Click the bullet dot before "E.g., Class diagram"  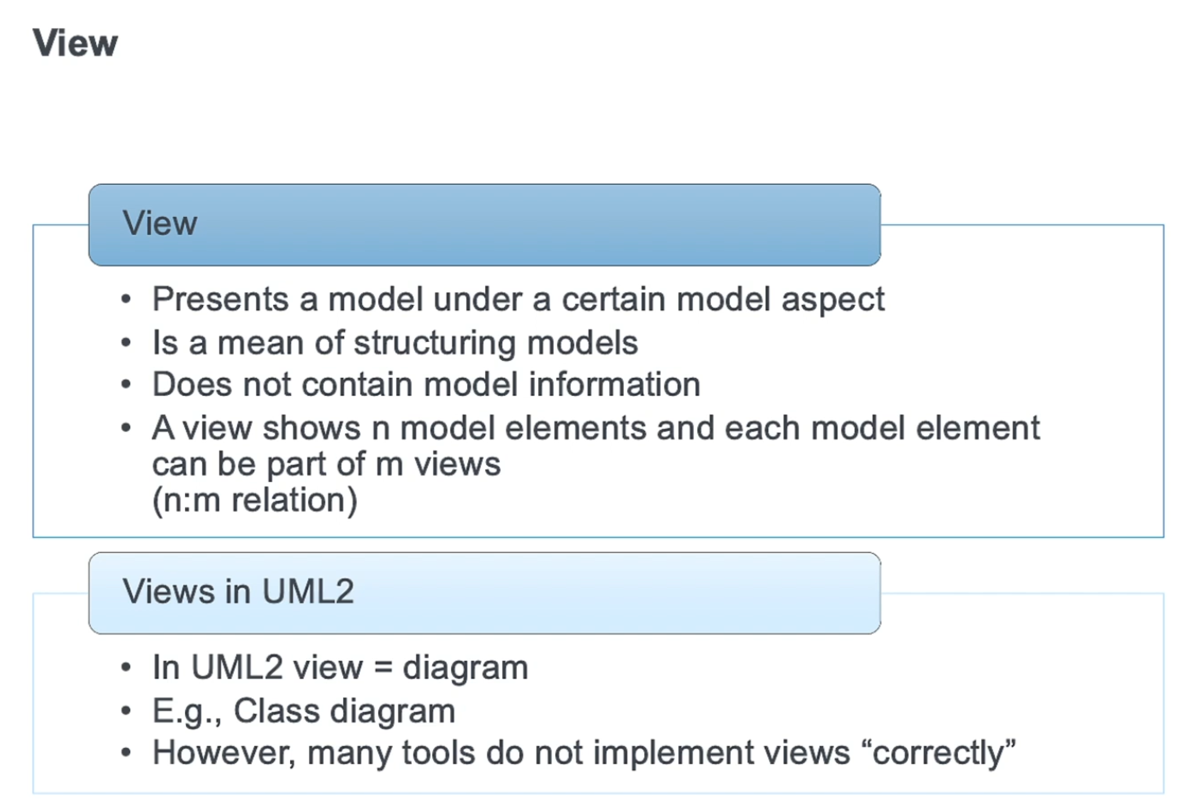(126, 711)
